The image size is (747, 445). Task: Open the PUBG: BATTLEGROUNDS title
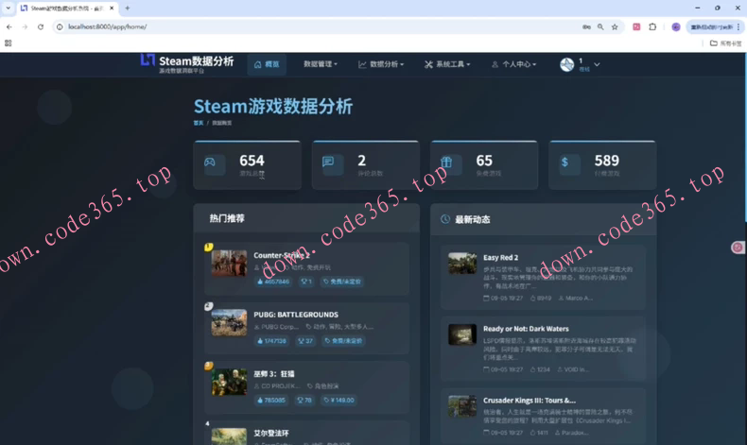point(296,315)
